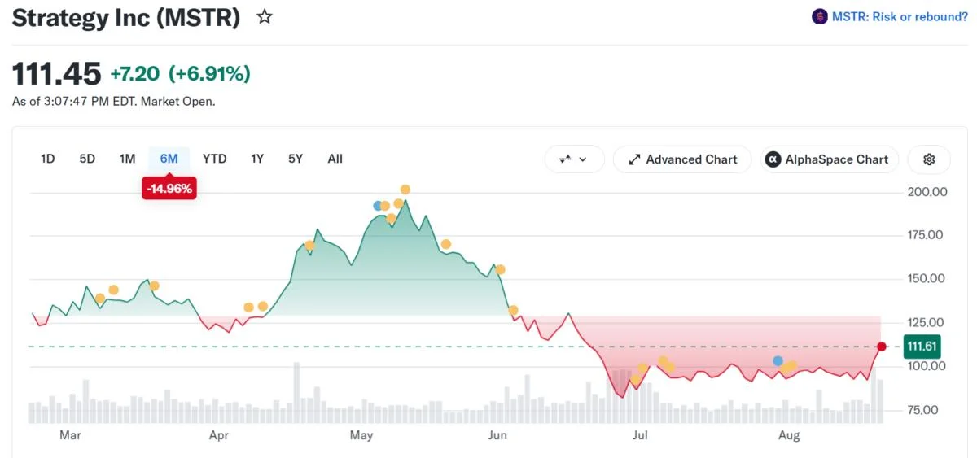Click 'As of 3:07:47 PM EDT' timestamp

click(x=75, y=102)
